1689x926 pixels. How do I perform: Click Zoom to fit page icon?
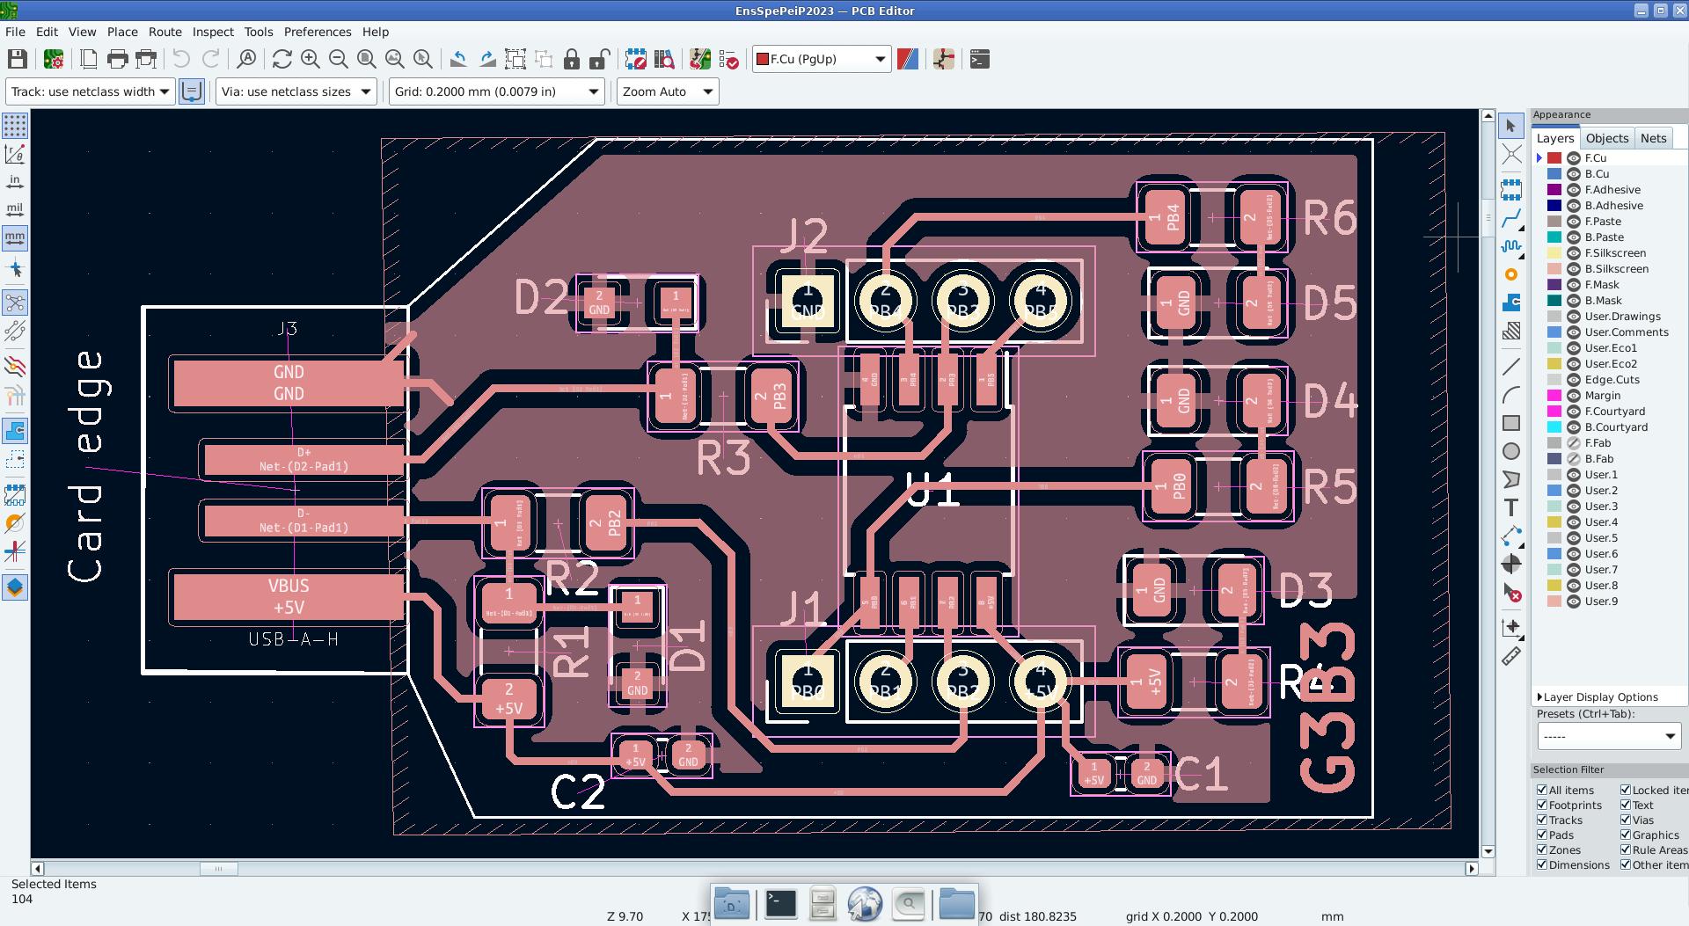click(x=367, y=59)
